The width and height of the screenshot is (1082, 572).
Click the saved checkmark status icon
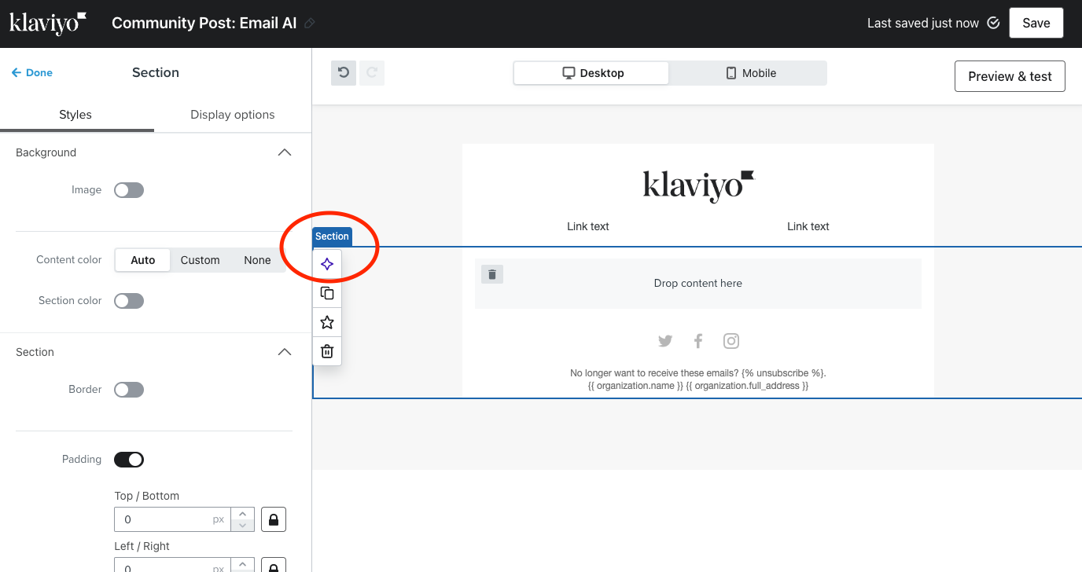[993, 23]
